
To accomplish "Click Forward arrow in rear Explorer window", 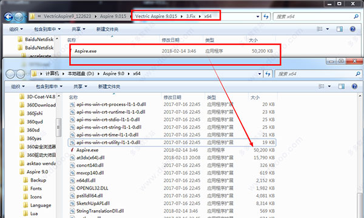I will point(19,16).
